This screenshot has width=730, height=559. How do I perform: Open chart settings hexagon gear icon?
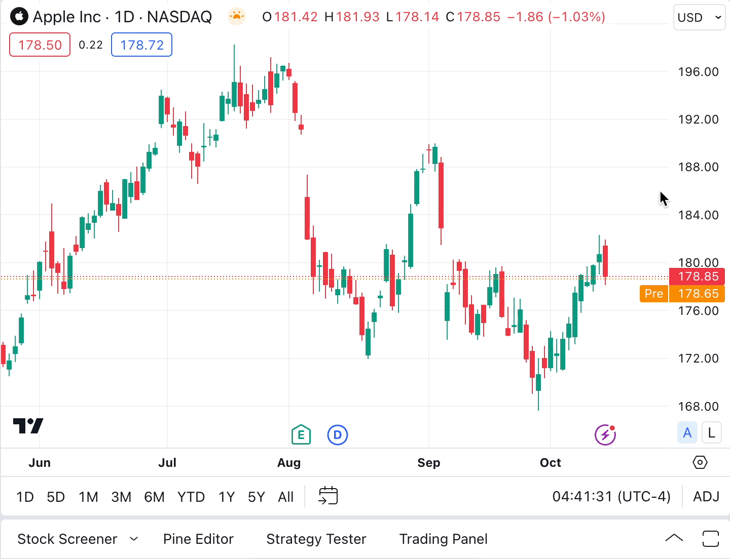pyautogui.click(x=700, y=462)
